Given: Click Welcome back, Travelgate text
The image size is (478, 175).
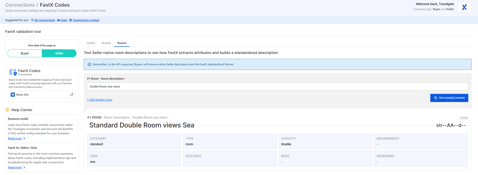Looking at the screenshot, I should coord(435,4).
